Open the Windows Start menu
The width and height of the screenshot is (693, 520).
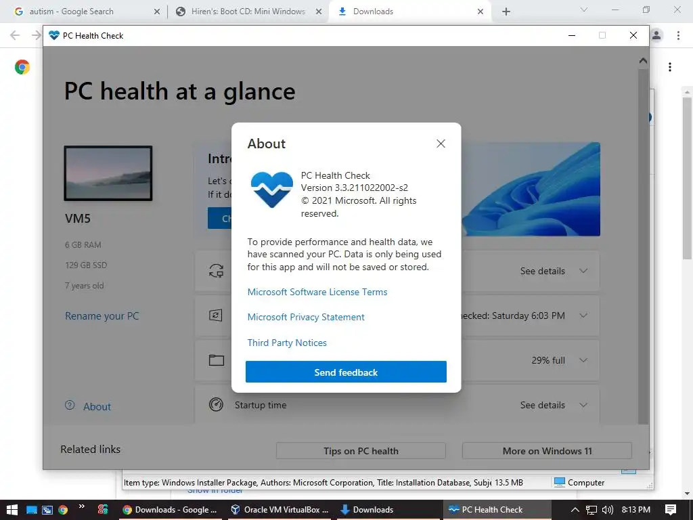12,509
